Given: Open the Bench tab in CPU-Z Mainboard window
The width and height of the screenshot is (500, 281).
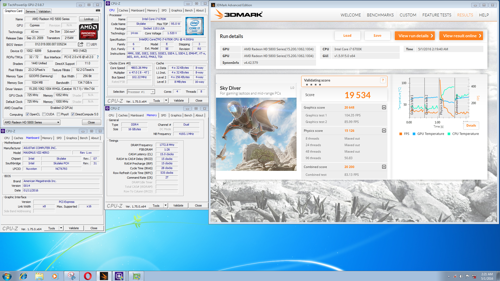Looking at the screenshot, I should 84,138.
